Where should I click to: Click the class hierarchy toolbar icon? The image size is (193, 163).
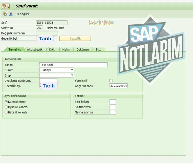pyautogui.click(x=11, y=14)
